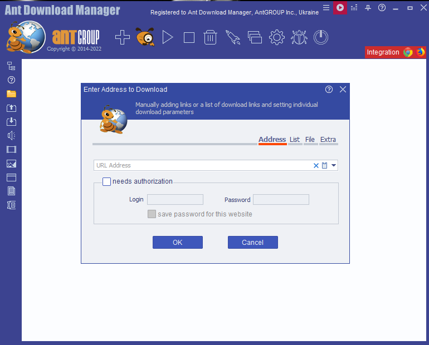Open dialog help question mark
The image size is (429, 345).
pos(329,90)
